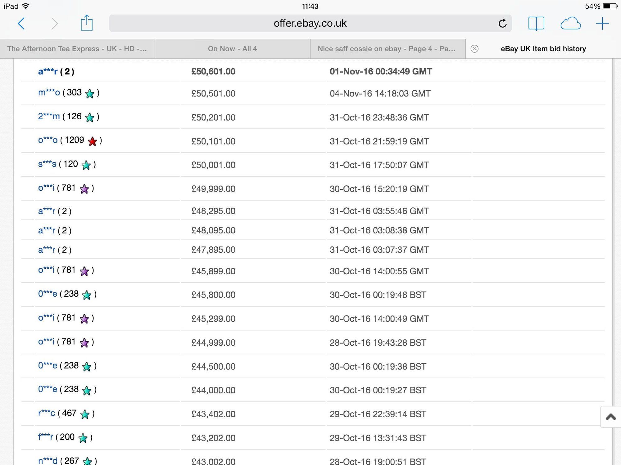Open iCloud Tabs cloud icon
The height and width of the screenshot is (465, 621).
(x=570, y=24)
